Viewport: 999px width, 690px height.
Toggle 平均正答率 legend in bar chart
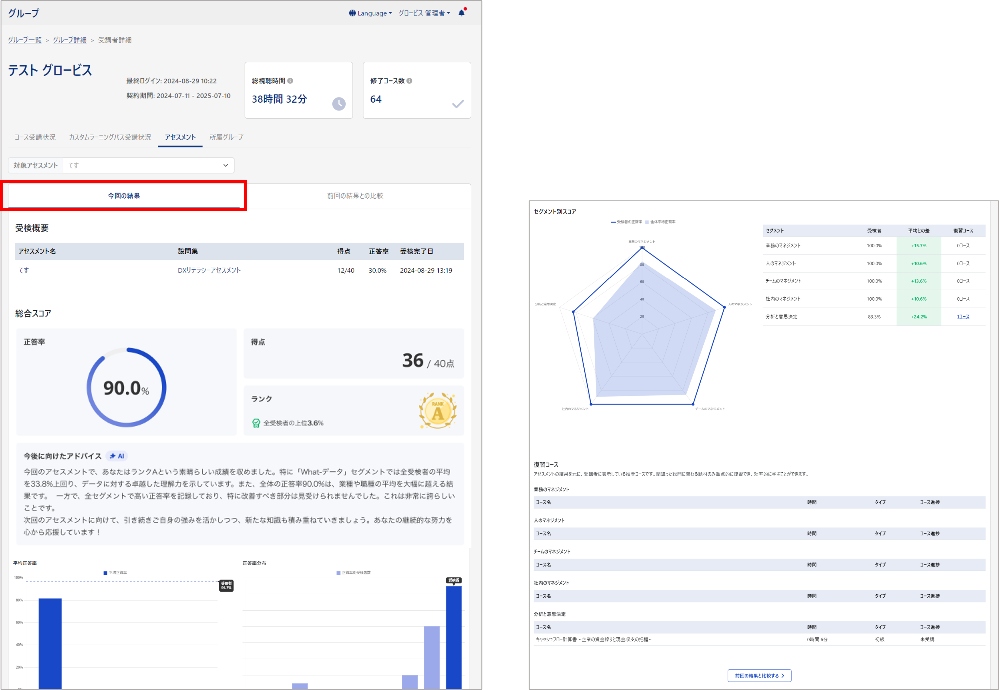tap(115, 573)
